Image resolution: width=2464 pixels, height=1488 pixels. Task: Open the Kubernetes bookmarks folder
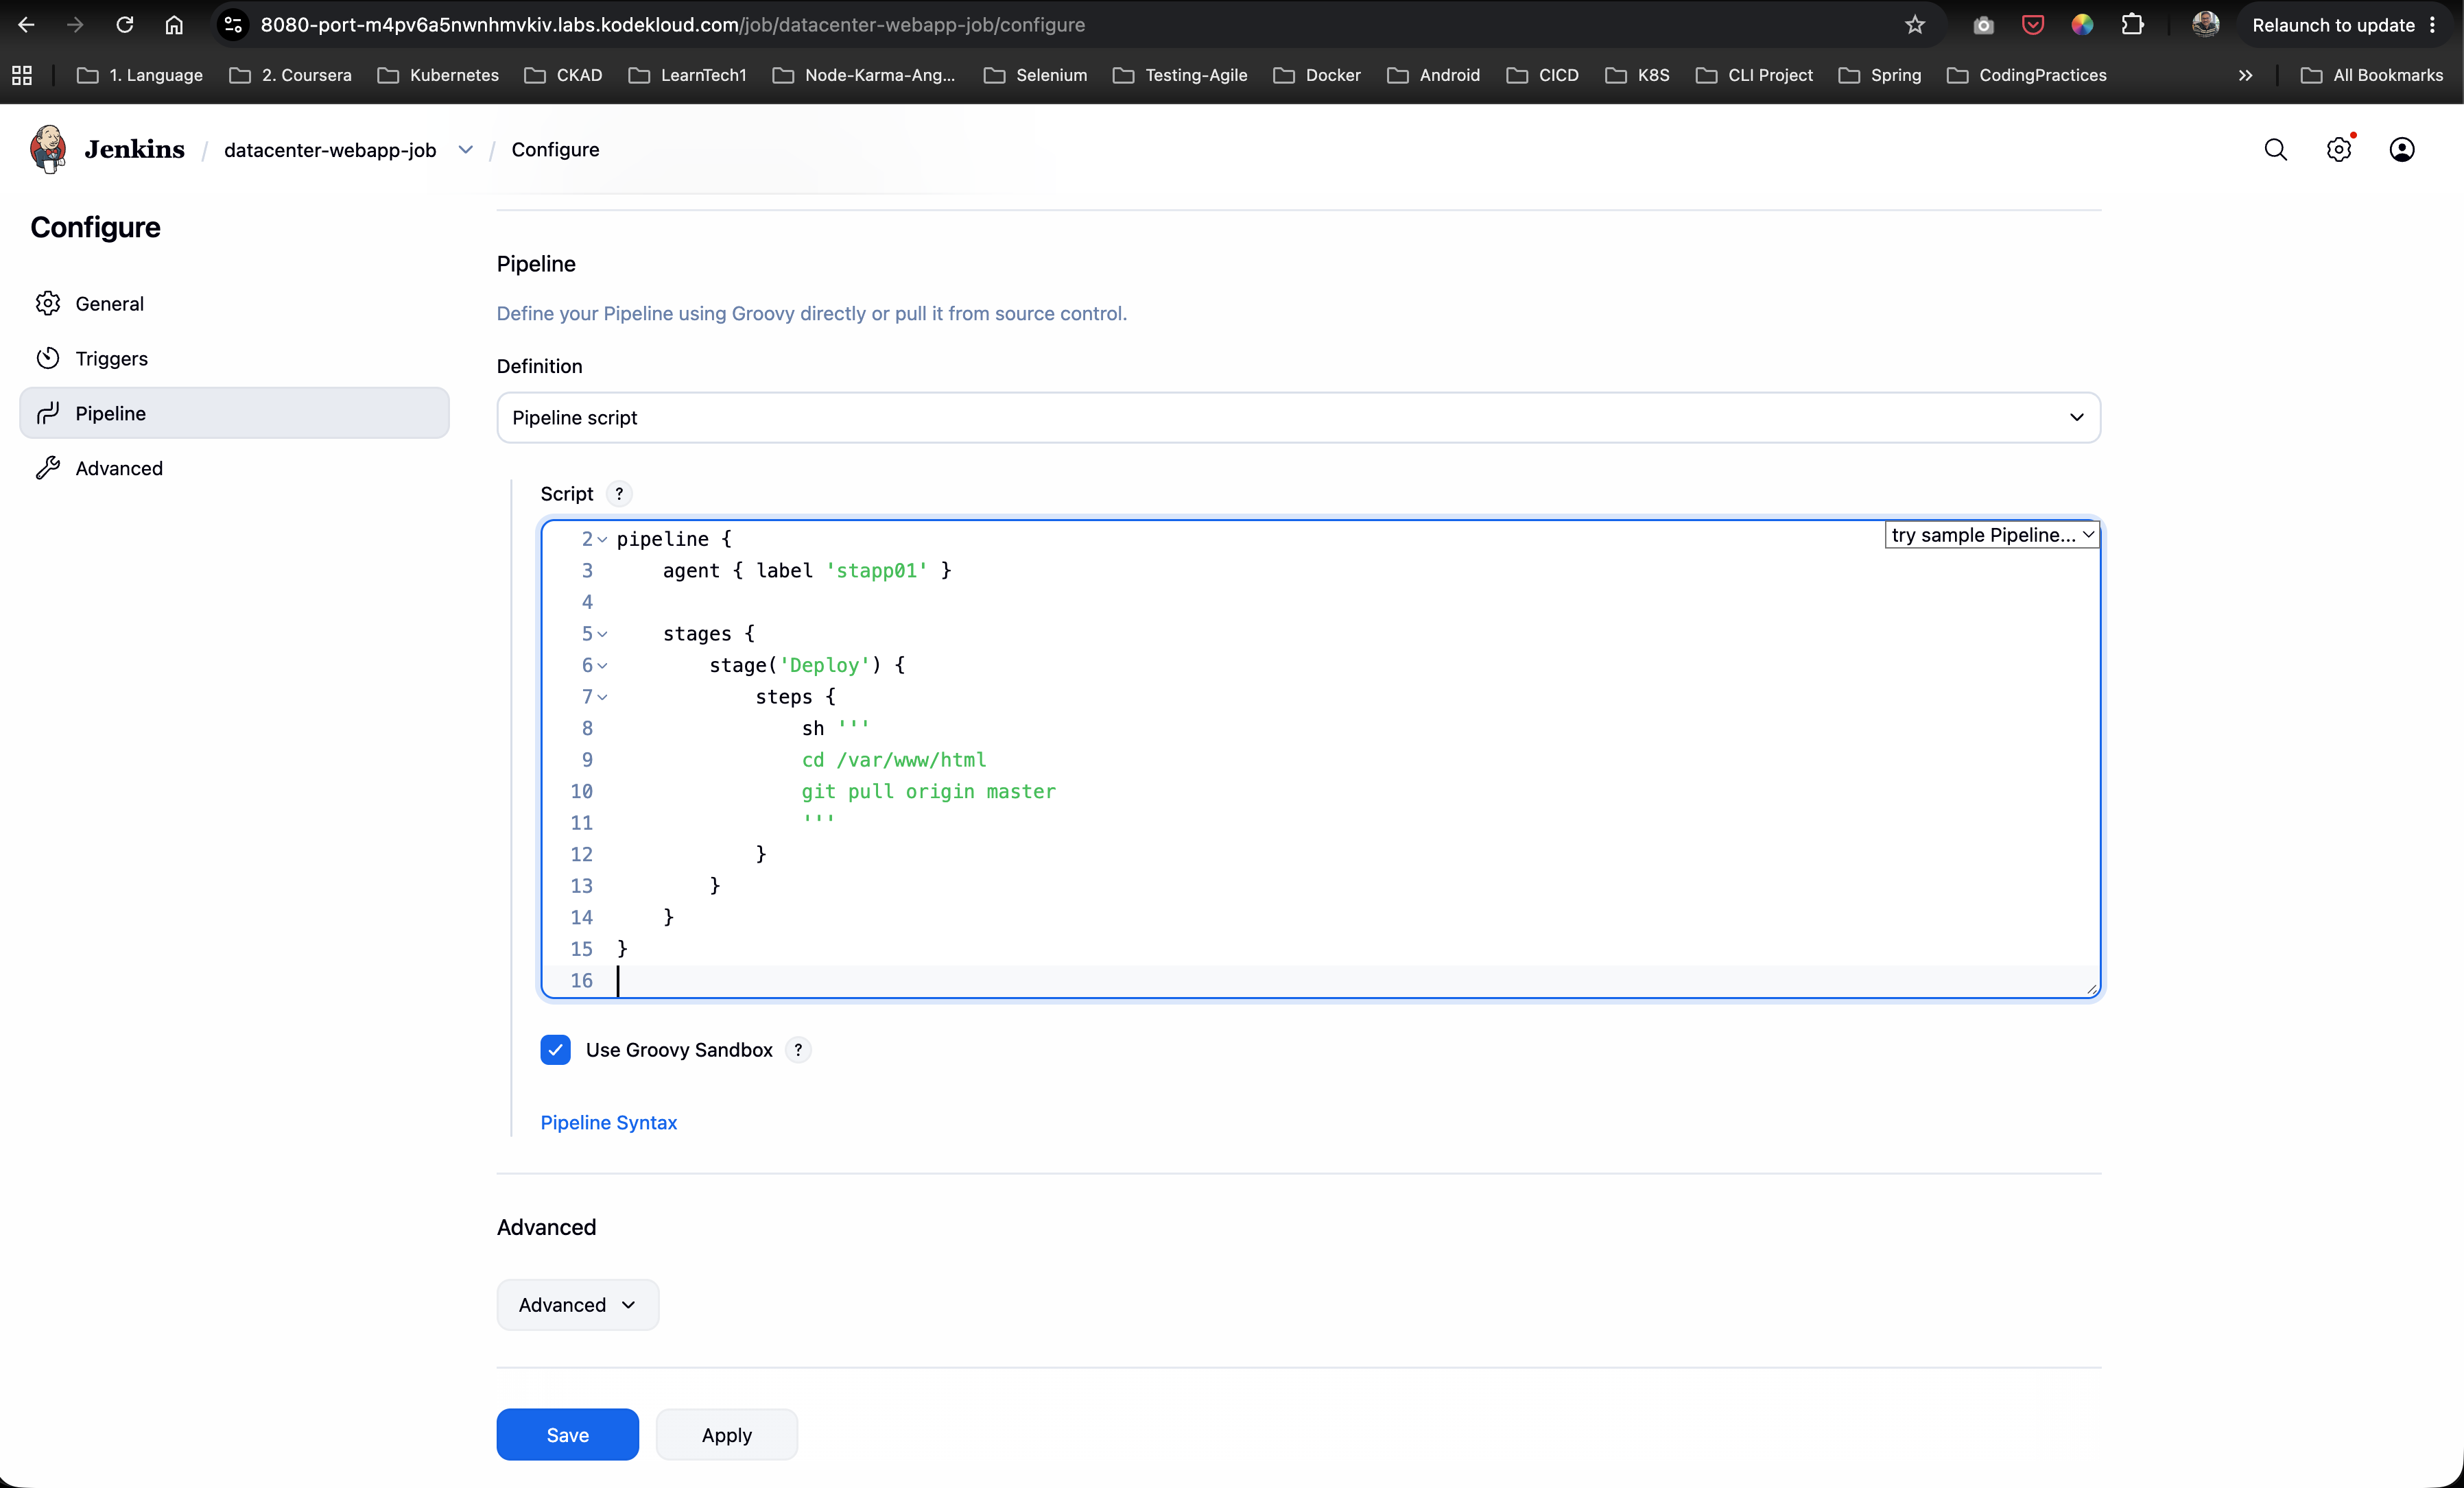point(438,75)
